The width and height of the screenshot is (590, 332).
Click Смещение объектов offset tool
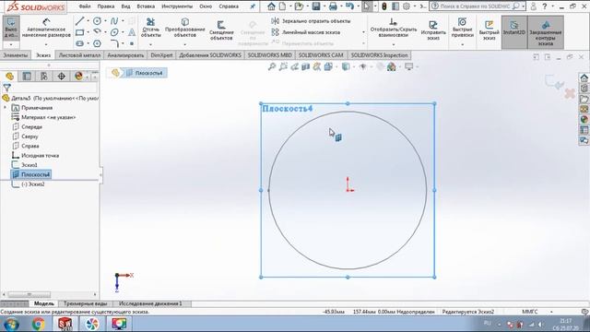(x=221, y=30)
